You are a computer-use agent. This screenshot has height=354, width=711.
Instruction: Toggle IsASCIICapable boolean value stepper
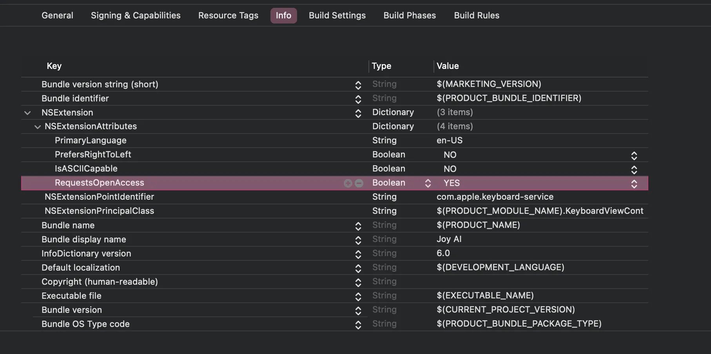[634, 170]
